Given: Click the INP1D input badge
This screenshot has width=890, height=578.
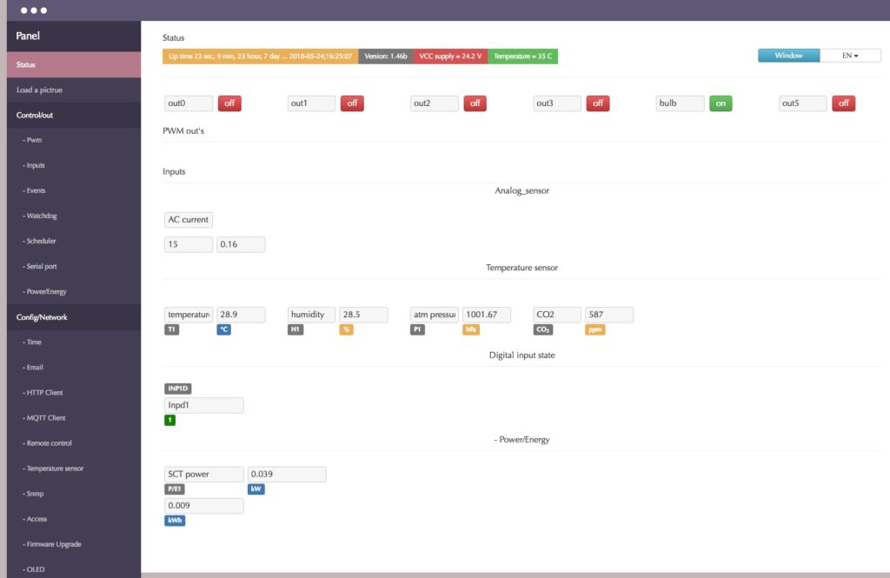Looking at the screenshot, I should pyautogui.click(x=177, y=389).
